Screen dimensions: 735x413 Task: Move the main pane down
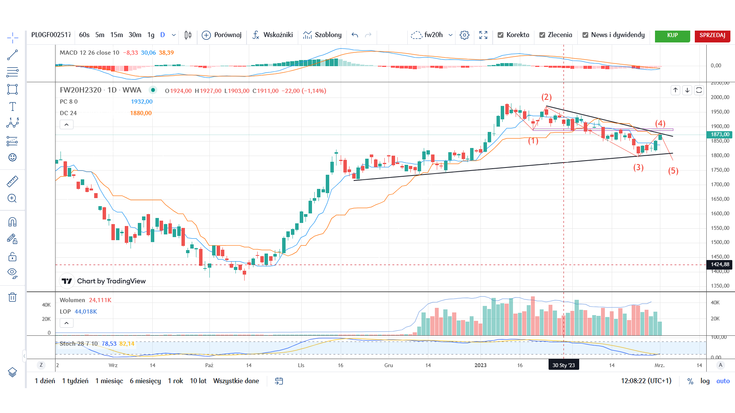687,90
